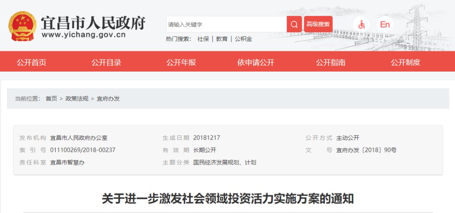Viewport: 455px width, 213px height.
Task: Click the national emblem logo
Action: 23,26
